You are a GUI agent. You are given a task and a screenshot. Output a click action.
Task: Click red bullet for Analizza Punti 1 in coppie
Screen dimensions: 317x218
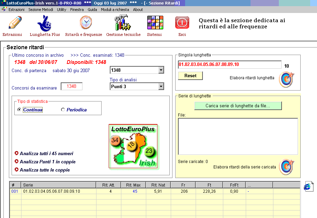(x=17, y=162)
